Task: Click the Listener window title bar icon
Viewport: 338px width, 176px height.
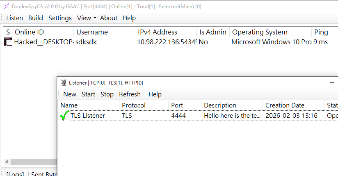Action: 64,82
